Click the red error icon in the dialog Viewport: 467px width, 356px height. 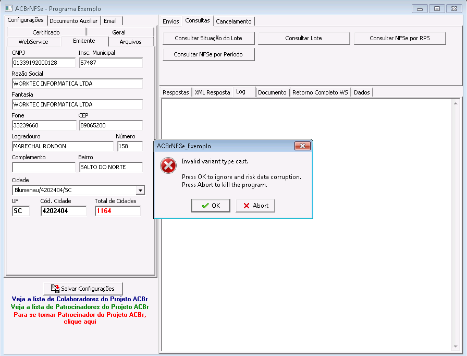tap(168, 165)
